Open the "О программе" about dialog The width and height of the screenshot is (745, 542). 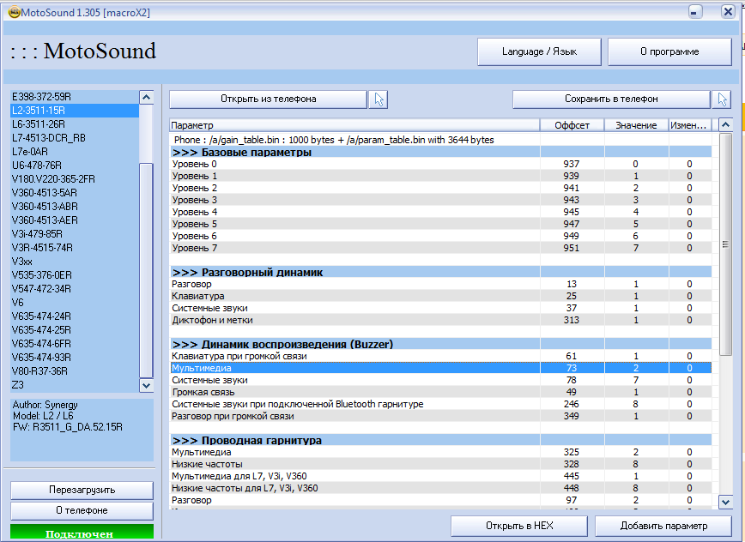click(669, 51)
